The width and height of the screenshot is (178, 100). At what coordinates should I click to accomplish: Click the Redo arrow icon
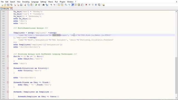click(39, 5)
